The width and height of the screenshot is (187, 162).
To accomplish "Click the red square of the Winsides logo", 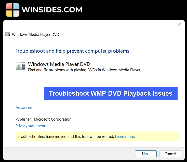I will click(x=9, y=6).
